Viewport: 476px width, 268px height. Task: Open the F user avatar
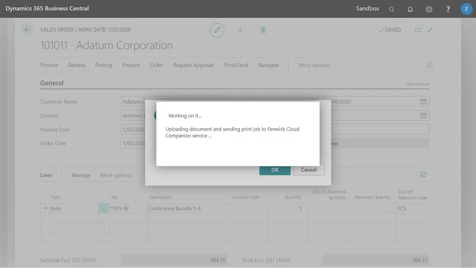tap(466, 9)
